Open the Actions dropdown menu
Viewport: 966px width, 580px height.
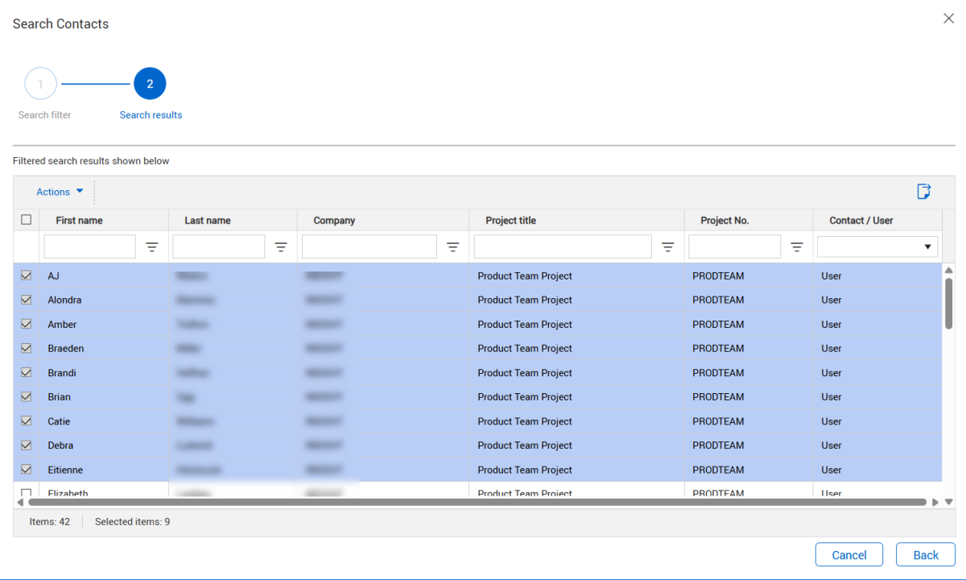(60, 192)
